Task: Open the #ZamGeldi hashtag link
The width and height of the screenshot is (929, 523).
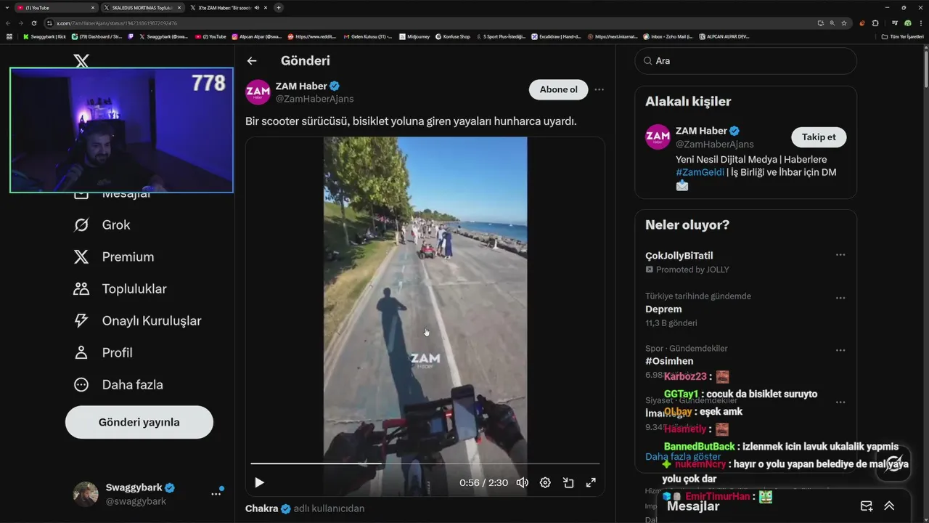Action: [x=700, y=172]
